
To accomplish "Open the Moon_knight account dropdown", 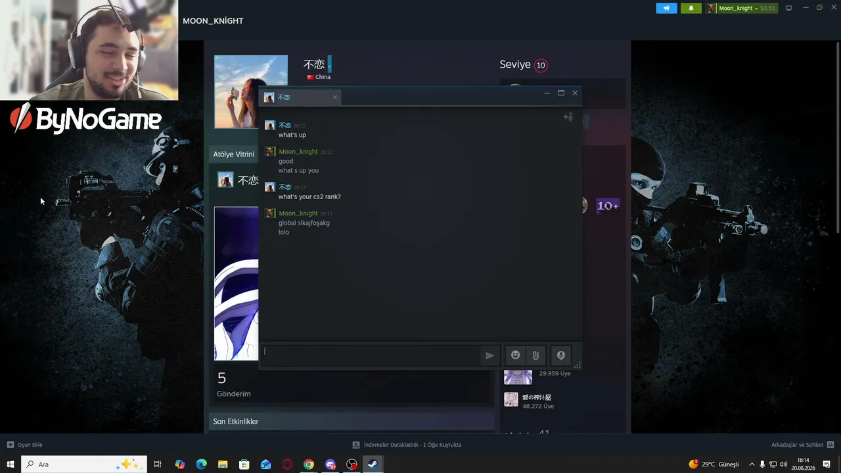I will [741, 9].
